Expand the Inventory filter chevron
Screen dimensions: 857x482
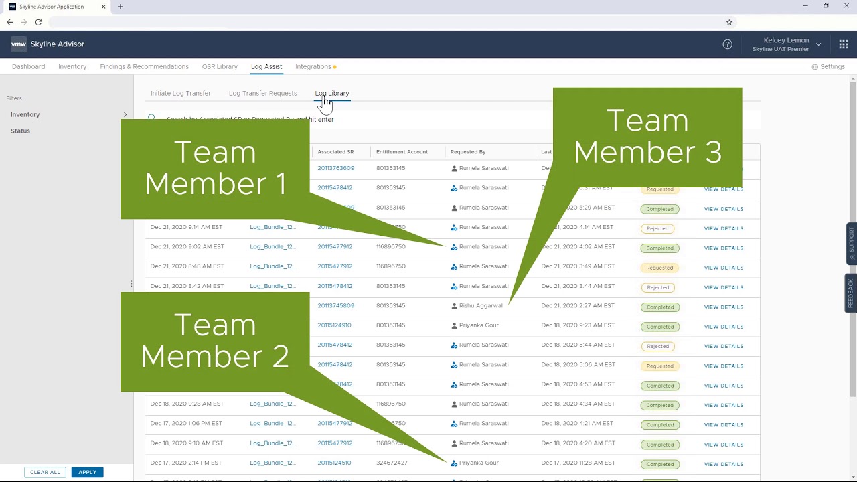(x=125, y=114)
